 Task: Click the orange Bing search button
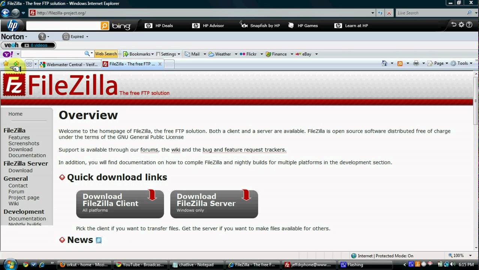pos(105,25)
